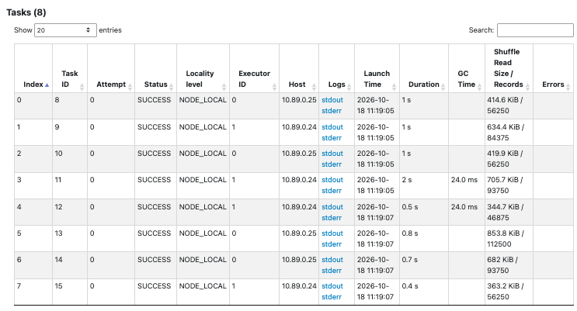This screenshot has width=577, height=311.
Task: Open stderr log for task ID 8
Action: click(332, 111)
